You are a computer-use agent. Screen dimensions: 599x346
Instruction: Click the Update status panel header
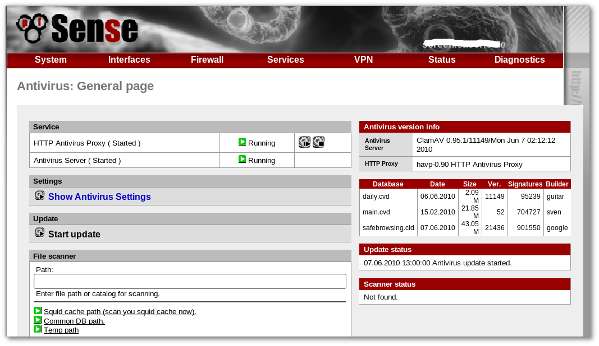tap(465, 250)
